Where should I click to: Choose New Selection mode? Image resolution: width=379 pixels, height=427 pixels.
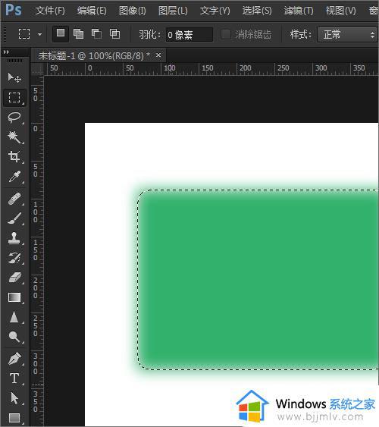pos(61,34)
